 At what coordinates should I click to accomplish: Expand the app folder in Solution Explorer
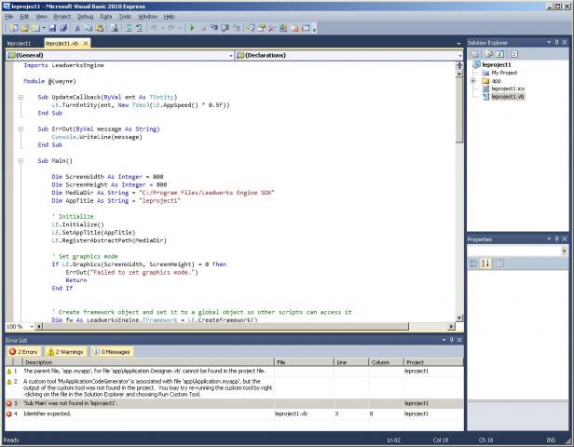474,81
